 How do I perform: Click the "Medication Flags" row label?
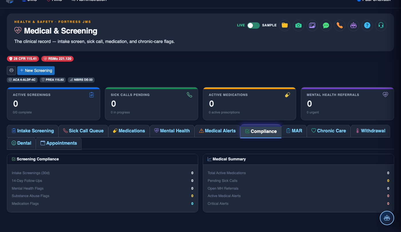(25, 204)
